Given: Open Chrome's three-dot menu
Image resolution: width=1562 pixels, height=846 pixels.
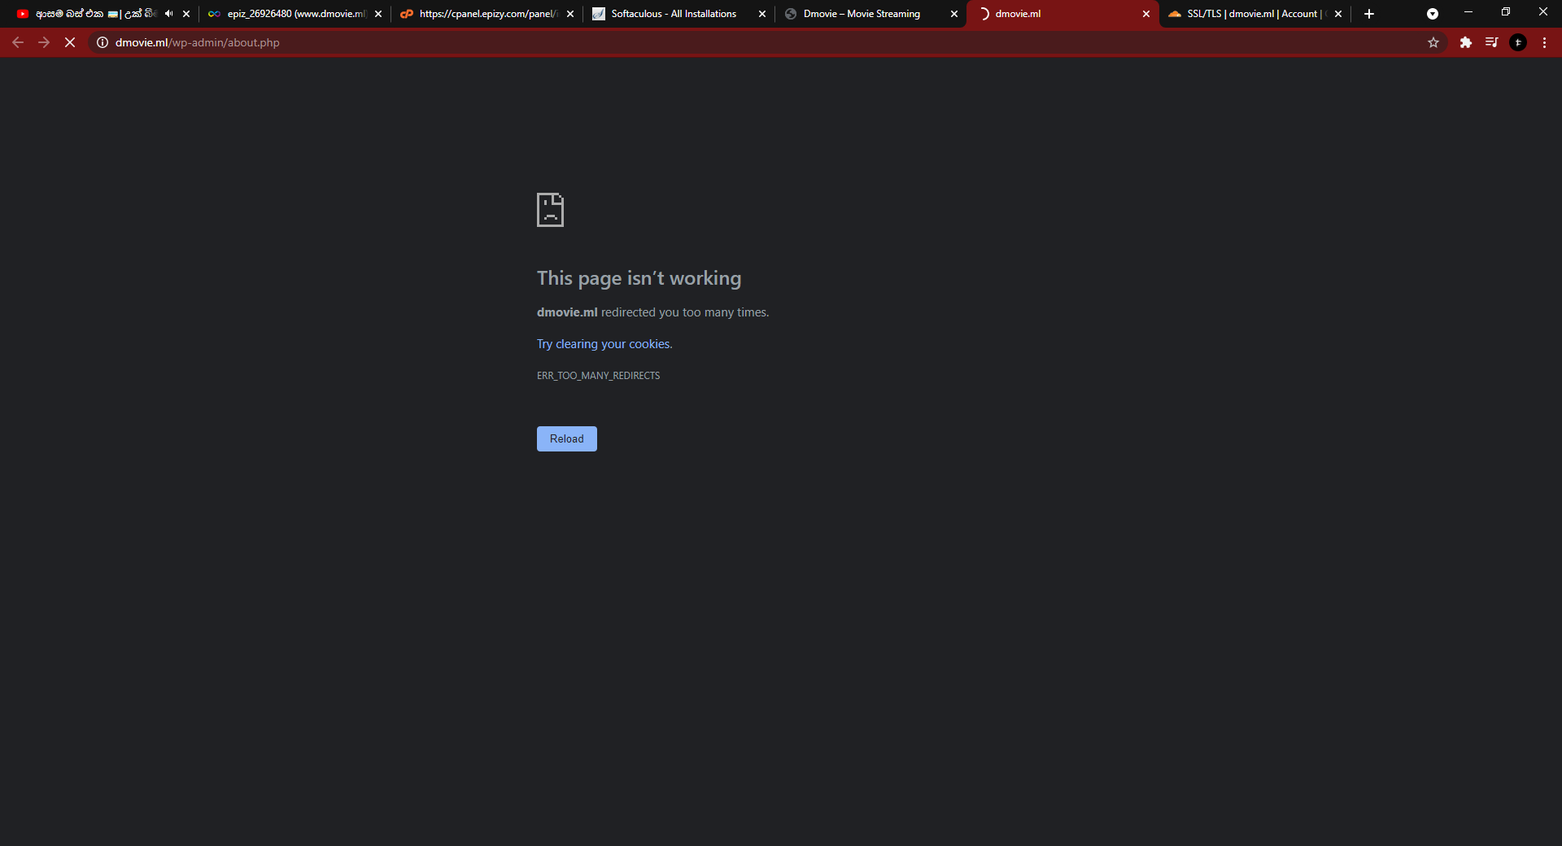Looking at the screenshot, I should click(1544, 42).
